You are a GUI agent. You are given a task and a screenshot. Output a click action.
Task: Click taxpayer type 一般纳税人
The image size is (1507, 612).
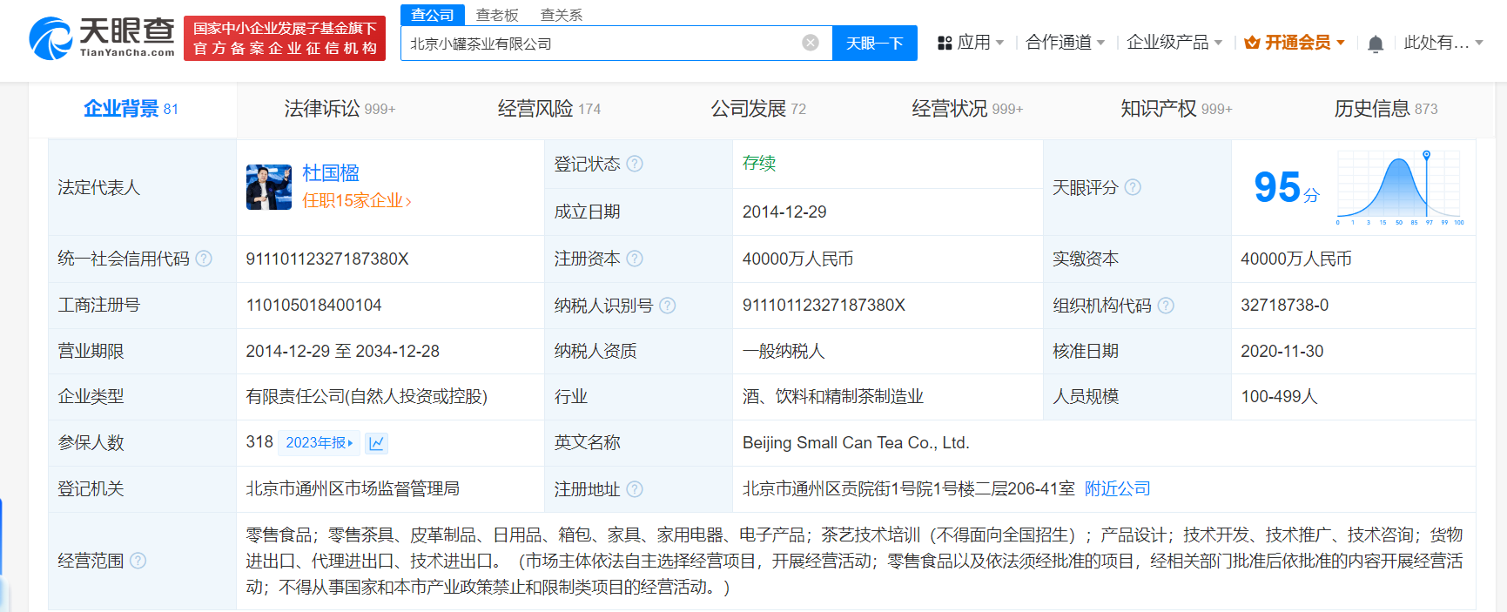[x=784, y=352]
